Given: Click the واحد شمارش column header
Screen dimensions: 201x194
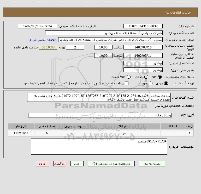Looking at the screenshot, I should pyautogui.click(x=73, y=126).
